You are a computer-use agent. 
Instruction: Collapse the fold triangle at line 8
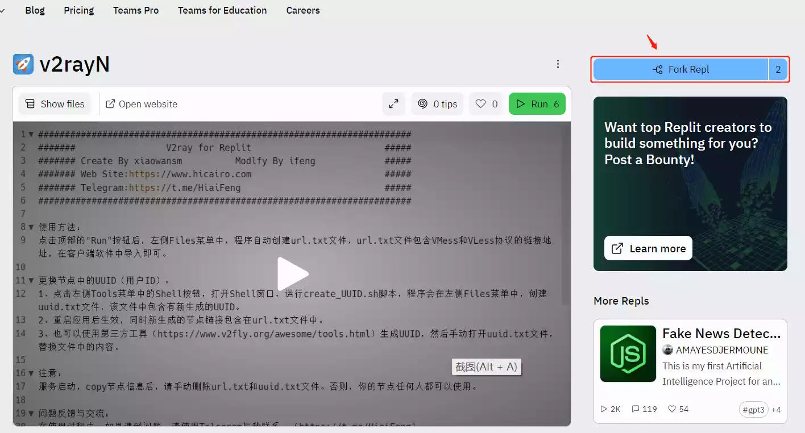(30, 227)
